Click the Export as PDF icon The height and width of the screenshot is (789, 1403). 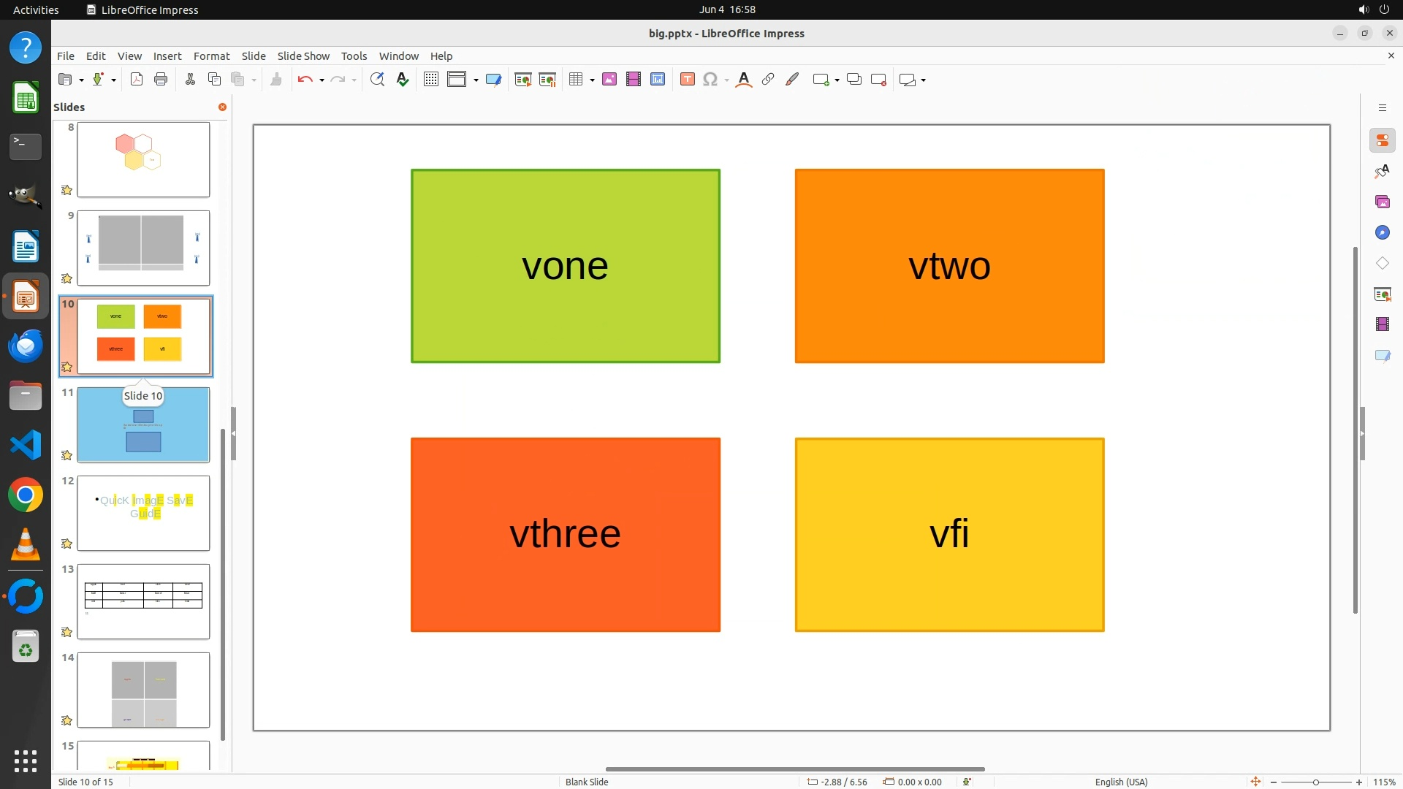[137, 80]
